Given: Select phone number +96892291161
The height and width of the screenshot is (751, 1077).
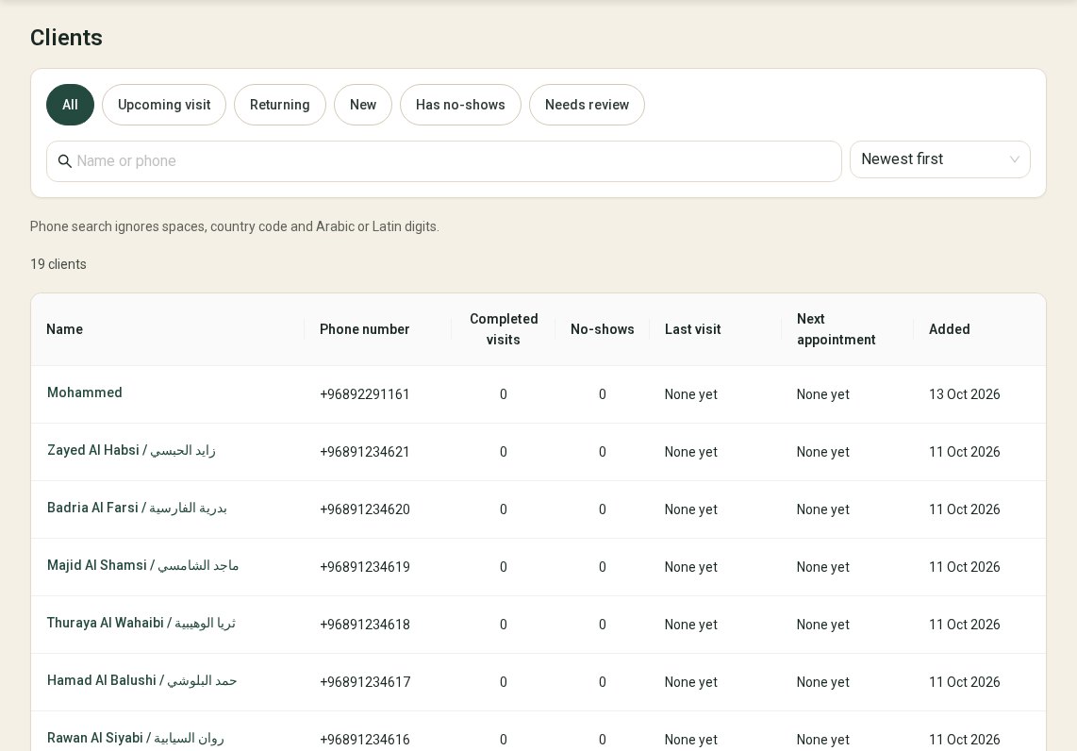Looking at the screenshot, I should click(x=365, y=394).
